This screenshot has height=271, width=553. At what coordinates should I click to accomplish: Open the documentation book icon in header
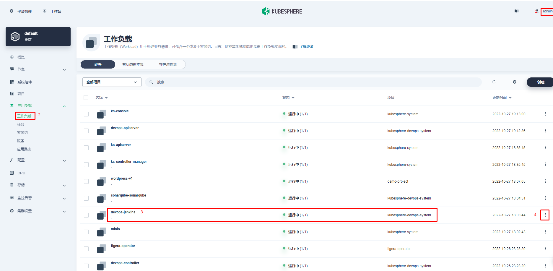pyautogui.click(x=516, y=11)
